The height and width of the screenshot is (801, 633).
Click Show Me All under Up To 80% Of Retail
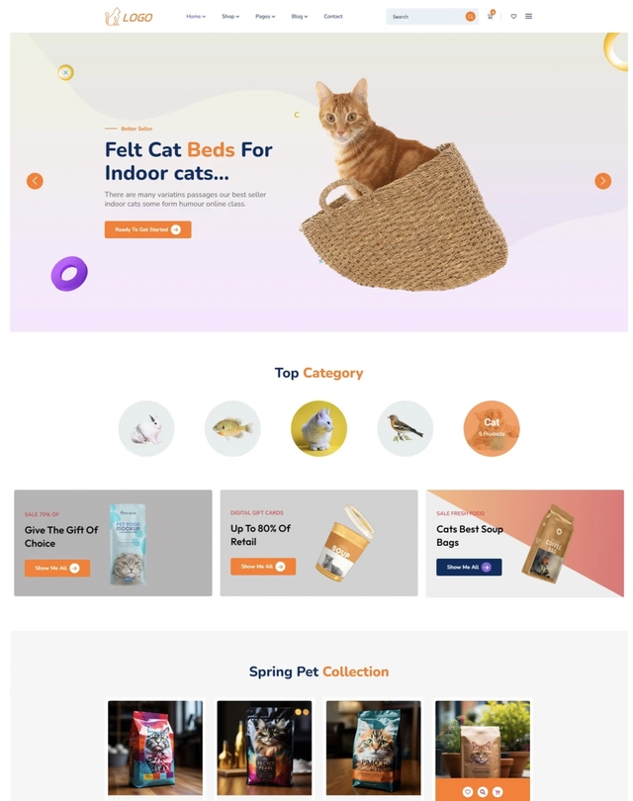point(263,567)
